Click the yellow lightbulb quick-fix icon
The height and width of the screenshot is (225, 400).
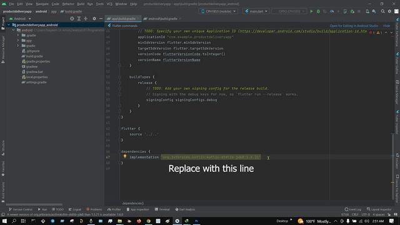pyautogui.click(x=125, y=157)
